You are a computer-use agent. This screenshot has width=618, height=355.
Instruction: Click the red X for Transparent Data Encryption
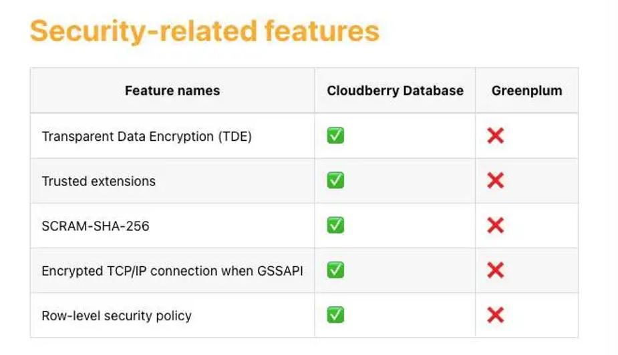(496, 135)
